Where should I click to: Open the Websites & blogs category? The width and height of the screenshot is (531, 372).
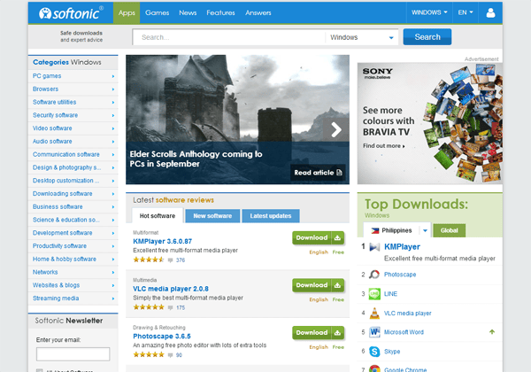(x=56, y=285)
